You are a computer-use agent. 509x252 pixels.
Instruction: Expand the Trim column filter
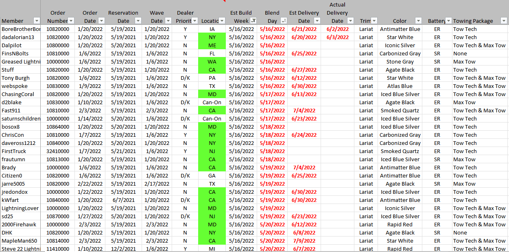click(374, 21)
